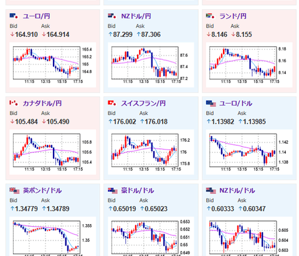Open the ユーロ/ドル currency pair link
The image size is (299, 256).
(235, 103)
